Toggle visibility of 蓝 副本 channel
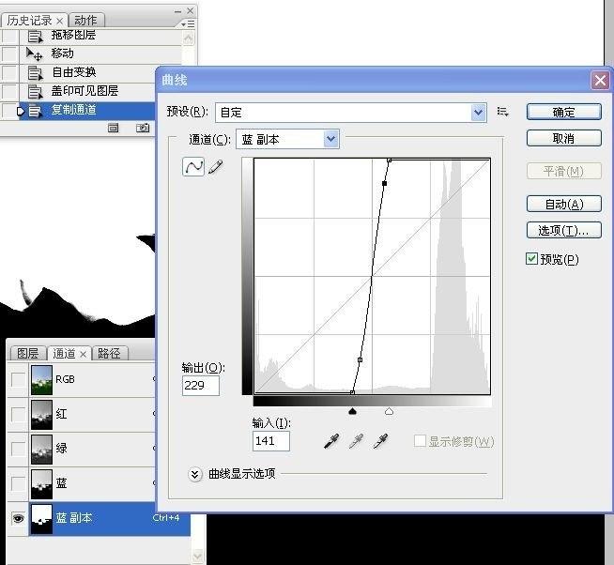Image resolution: width=614 pixels, height=565 pixels. pyautogui.click(x=18, y=518)
